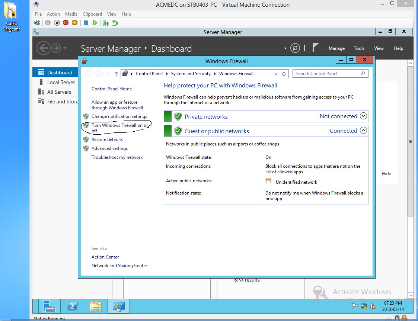The height and width of the screenshot is (321, 418).
Task: Refresh the Windows Firewall page
Action: coord(284,74)
